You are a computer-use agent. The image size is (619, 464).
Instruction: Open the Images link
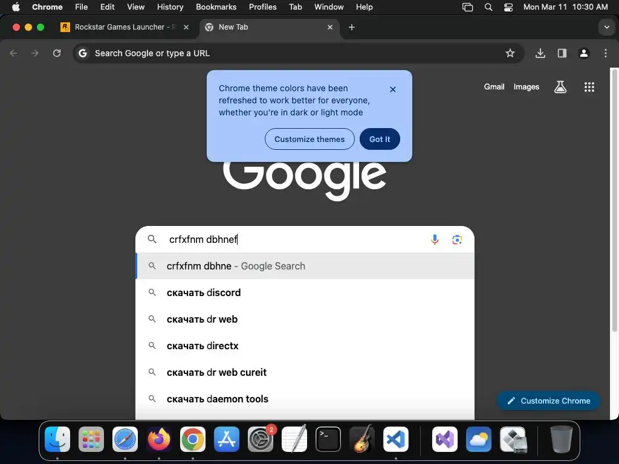coord(527,87)
